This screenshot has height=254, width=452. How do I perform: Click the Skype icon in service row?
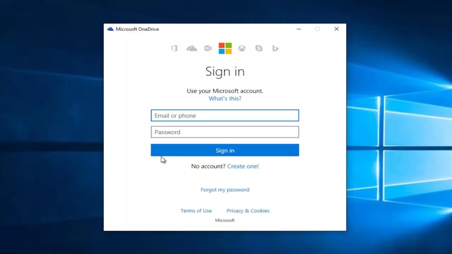click(x=259, y=48)
